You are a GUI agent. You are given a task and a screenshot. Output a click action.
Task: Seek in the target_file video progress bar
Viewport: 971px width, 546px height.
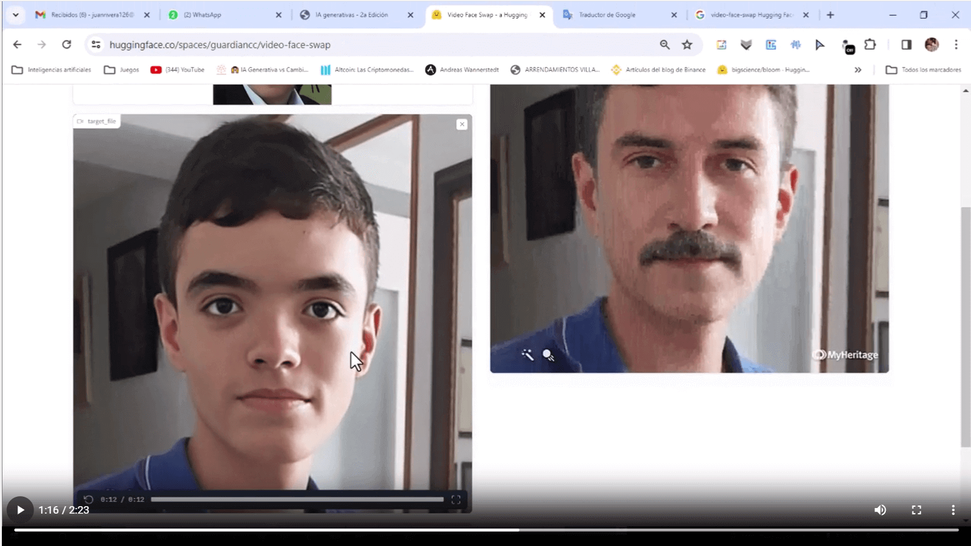pyautogui.click(x=297, y=499)
